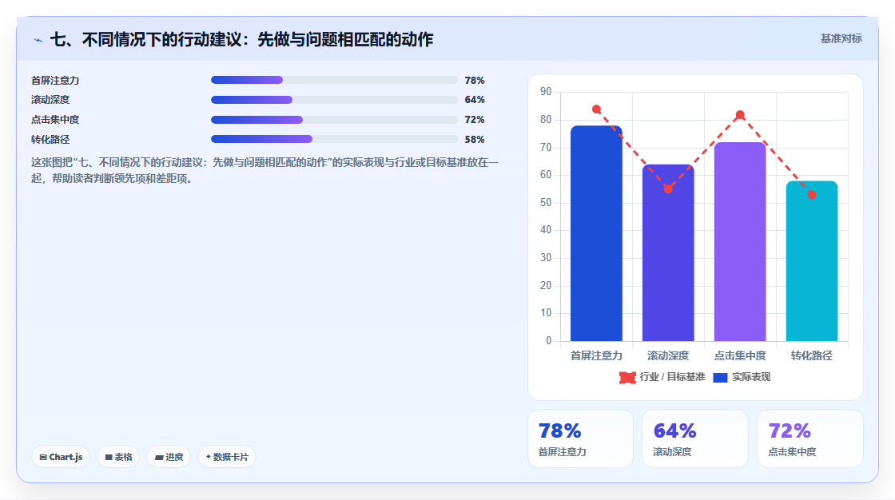Click the blue 首屏注意力 chart bar
Viewport: 895px width, 500px height.
[596, 233]
